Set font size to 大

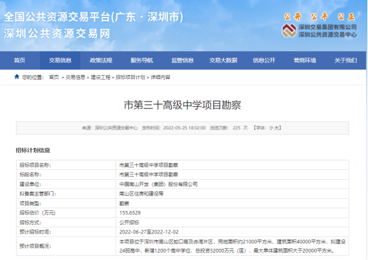pos(276,128)
